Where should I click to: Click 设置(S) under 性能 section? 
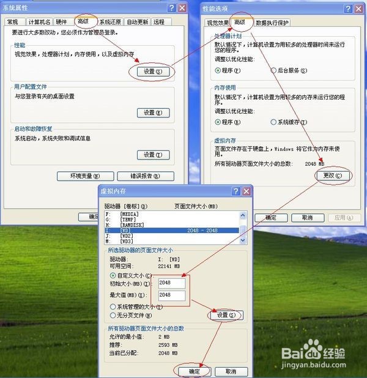coord(153,72)
